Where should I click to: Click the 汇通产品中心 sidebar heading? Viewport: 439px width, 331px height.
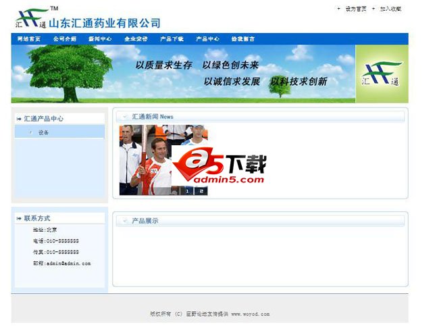43,119
